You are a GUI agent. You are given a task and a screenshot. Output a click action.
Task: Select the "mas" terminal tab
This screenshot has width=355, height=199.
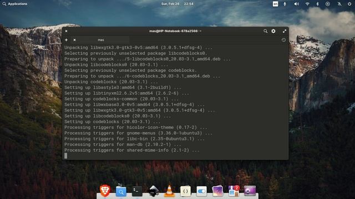pos(101,40)
